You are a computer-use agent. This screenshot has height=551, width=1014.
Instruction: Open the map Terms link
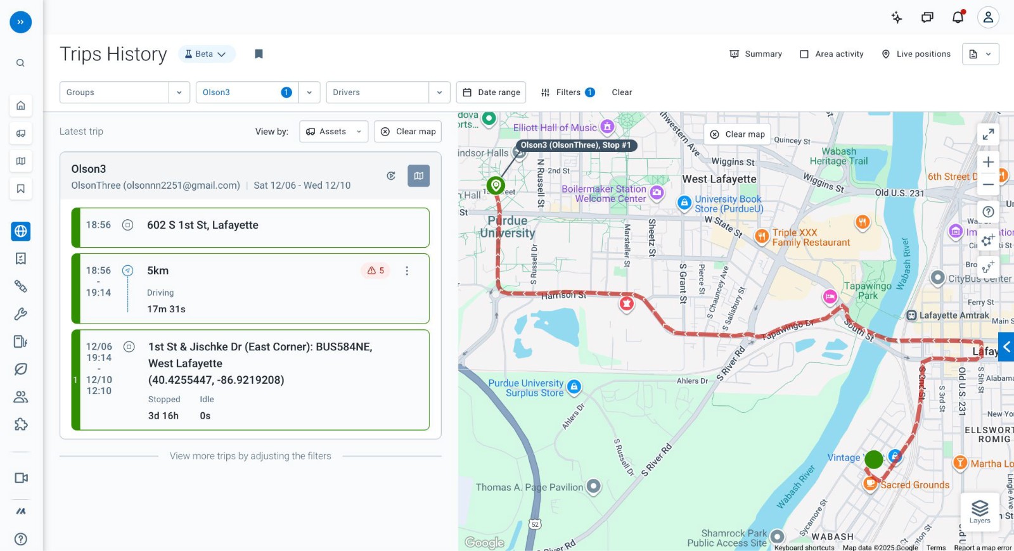pyautogui.click(x=936, y=548)
